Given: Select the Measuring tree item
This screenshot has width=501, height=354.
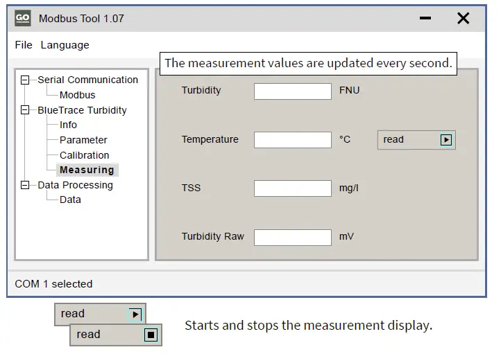Looking at the screenshot, I should [87, 170].
